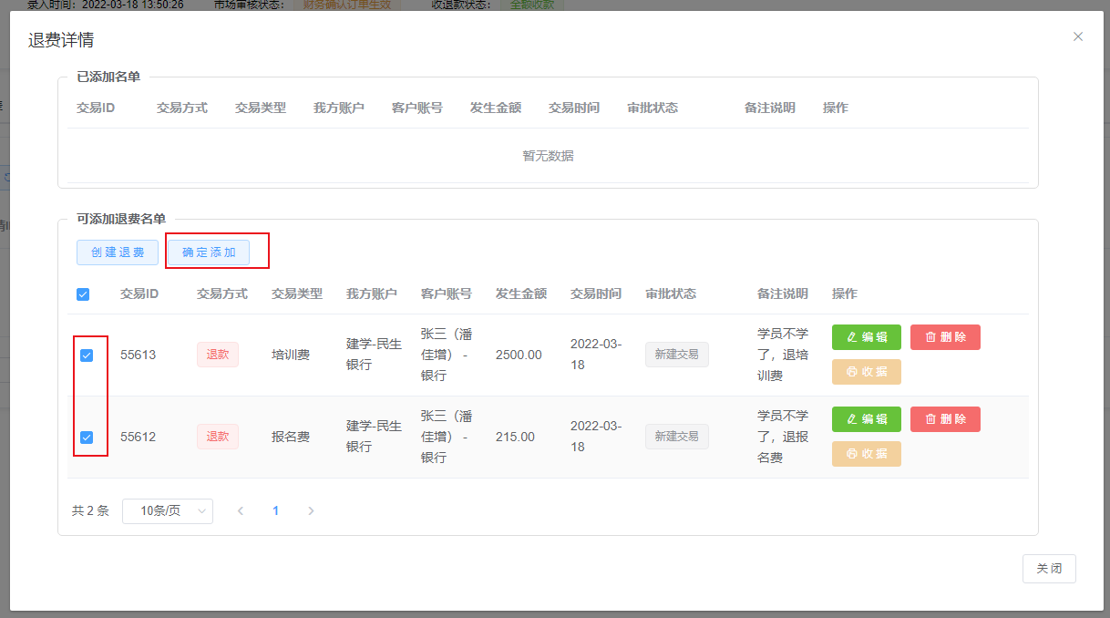Close the 退费详情 dialog with X icon

point(1078,36)
